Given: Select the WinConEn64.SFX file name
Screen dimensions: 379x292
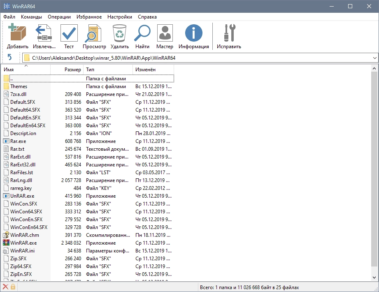Looking at the screenshot, I should tap(29, 227).
